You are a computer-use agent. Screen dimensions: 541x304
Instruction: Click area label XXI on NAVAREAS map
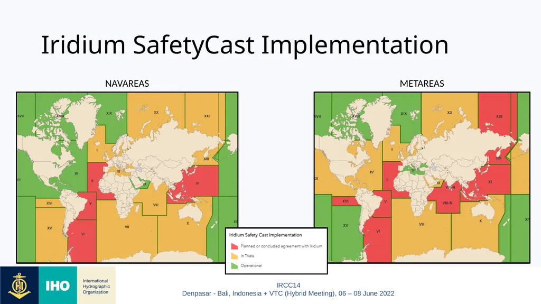(x=207, y=116)
